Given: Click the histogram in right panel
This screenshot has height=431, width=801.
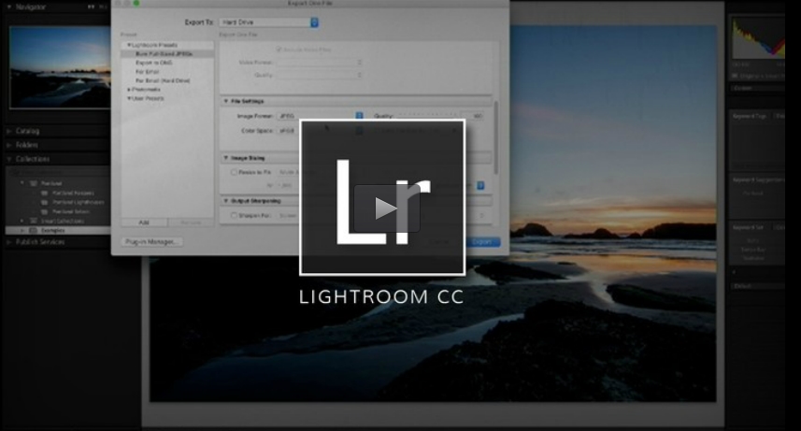Looking at the screenshot, I should coord(759,38).
